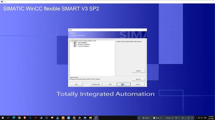Screen dimensions: 215x120
Task: Proceed with the Next button
Action: (124, 84)
